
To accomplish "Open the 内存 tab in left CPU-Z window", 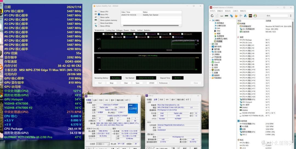I will pyautogui.click(x=101, y=100).
